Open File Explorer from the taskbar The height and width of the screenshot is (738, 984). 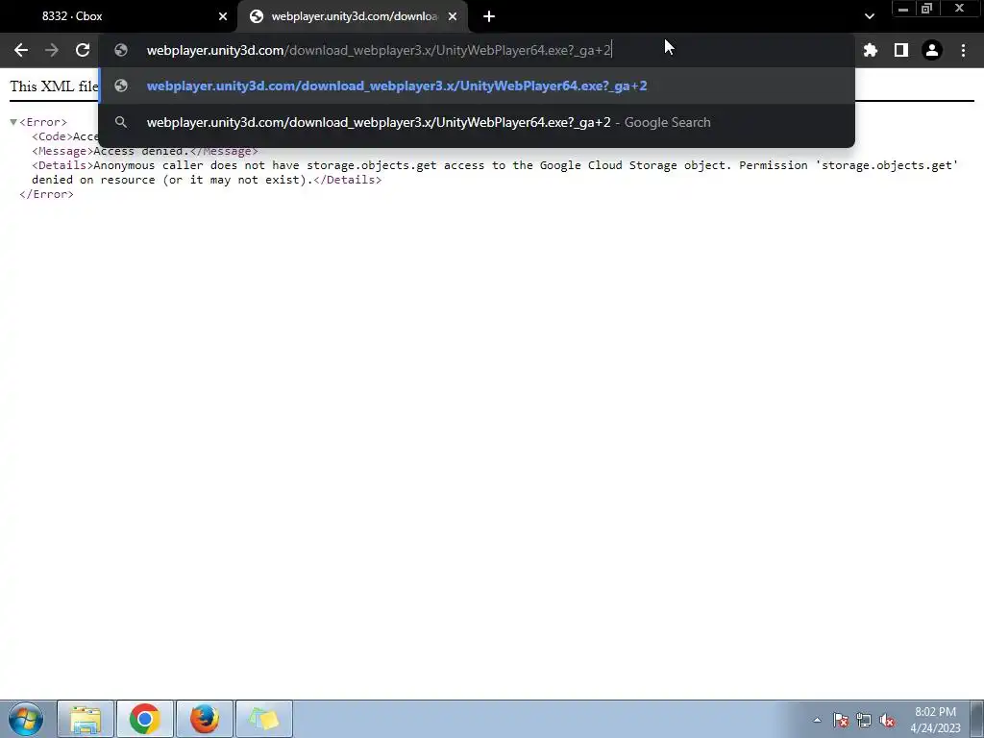click(86, 719)
